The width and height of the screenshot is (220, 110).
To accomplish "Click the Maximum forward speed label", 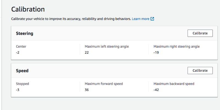I will [104, 84].
